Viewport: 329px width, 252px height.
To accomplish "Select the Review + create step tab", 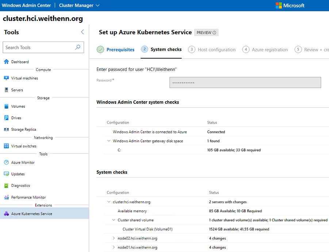I will click(317, 50).
